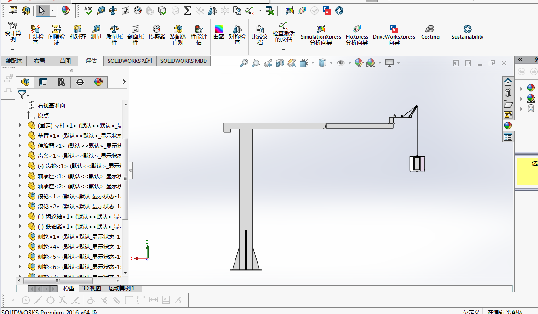538x314 pixels.
Task: Open 质量属性 mass properties
Action: tap(114, 35)
